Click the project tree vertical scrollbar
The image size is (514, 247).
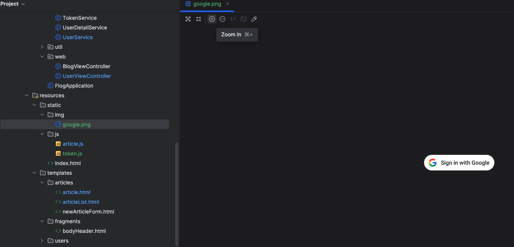click(177, 194)
